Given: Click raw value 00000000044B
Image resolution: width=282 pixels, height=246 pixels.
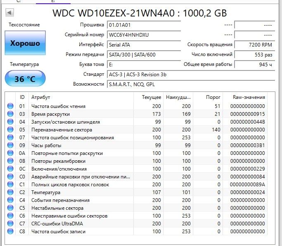Looking at the screenshot, I should pos(247,122).
